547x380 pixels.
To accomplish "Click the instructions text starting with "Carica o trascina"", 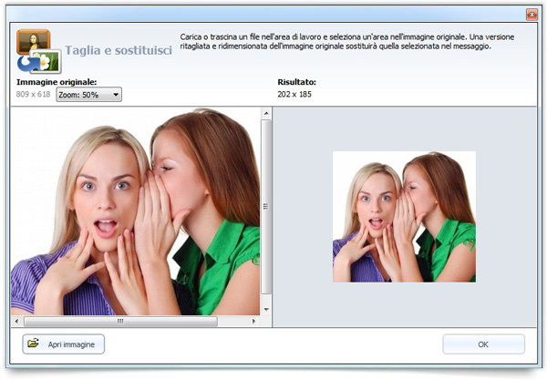I will click(346, 41).
